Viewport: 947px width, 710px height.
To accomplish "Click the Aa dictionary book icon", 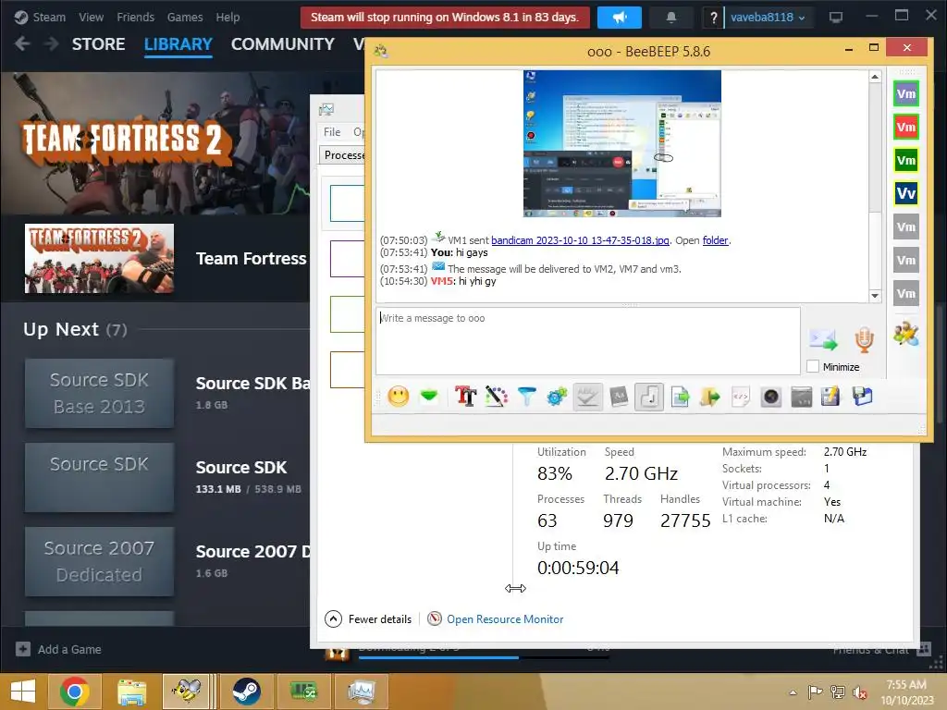I will point(619,397).
